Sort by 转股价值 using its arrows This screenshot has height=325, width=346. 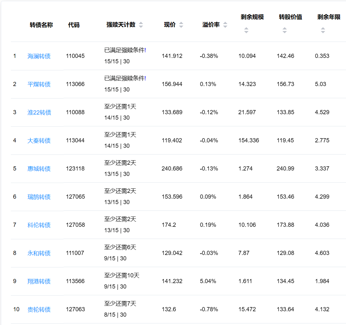[x=284, y=30]
